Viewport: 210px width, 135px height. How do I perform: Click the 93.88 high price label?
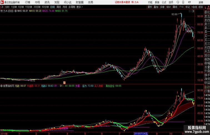[x=174, y=14]
